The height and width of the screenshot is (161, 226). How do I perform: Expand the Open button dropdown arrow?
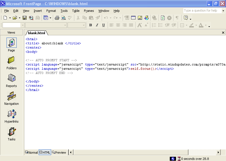point(19,18)
